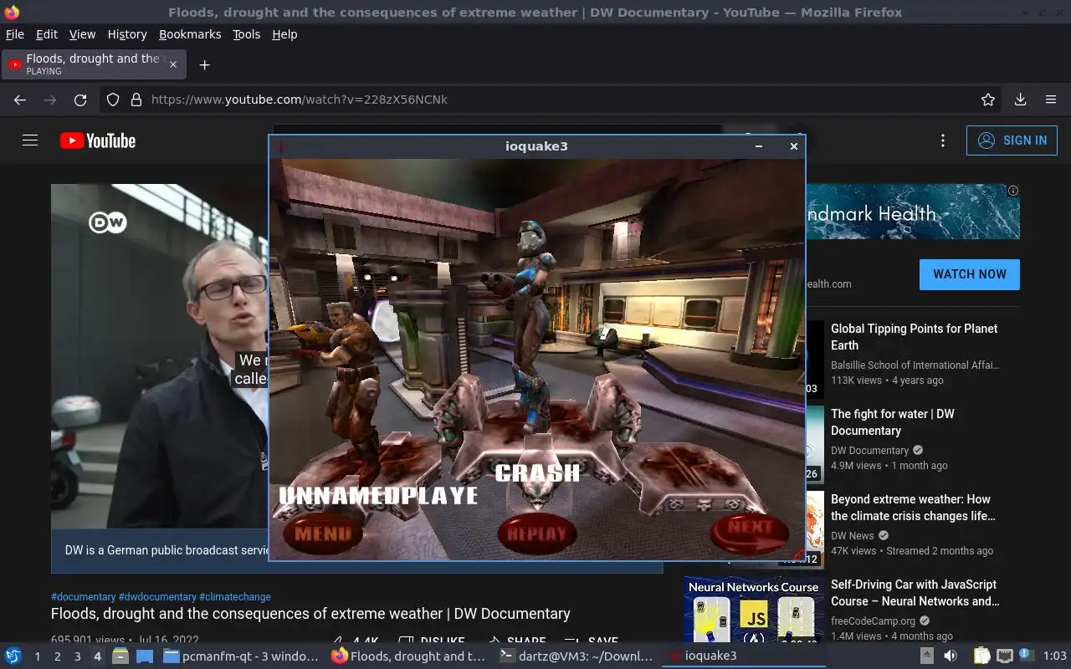This screenshot has width=1071, height=669.
Task: Switch to dartz@VM3 terminal taskbar entry
Action: tap(576, 656)
